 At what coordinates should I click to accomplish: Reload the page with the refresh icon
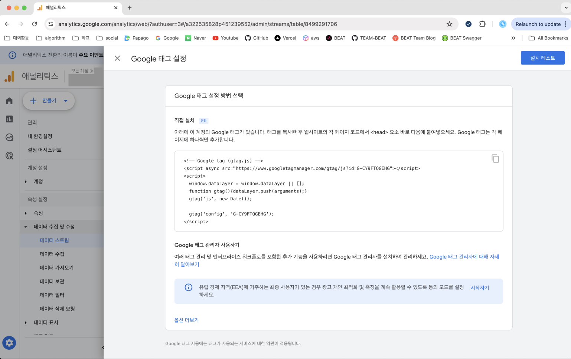click(x=35, y=24)
